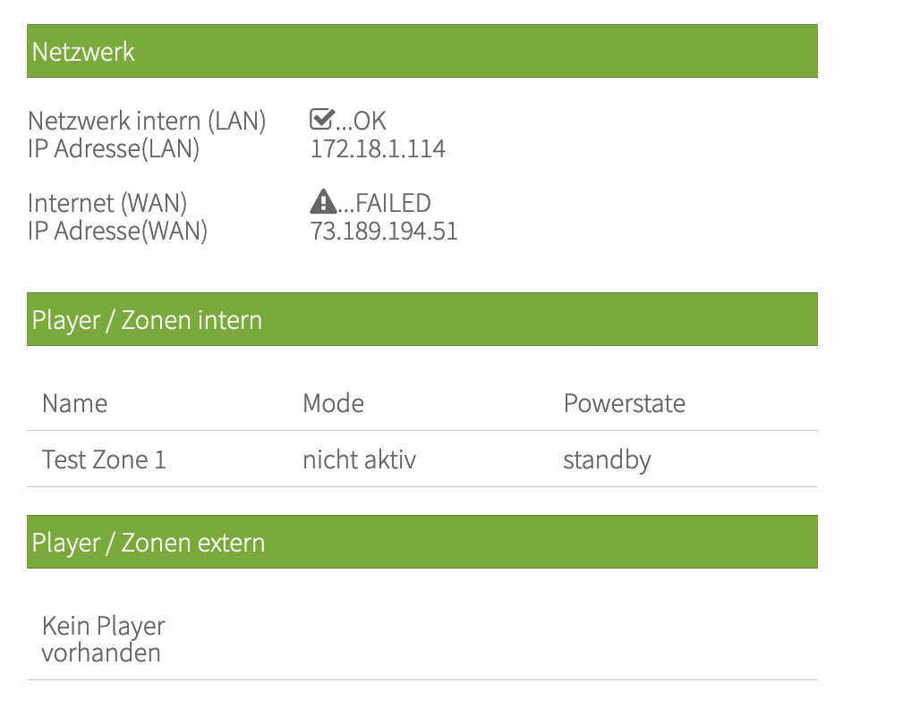Click the Netzwerk intern (LAN) label
The width and height of the screenshot is (911, 708).
[147, 121]
